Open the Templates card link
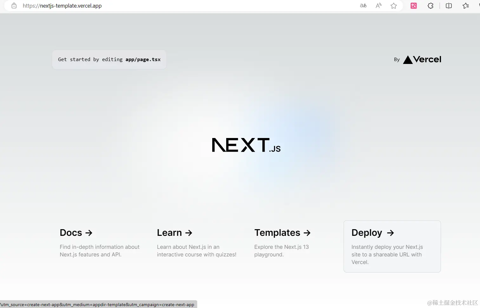The width and height of the screenshot is (480, 308). (295, 242)
